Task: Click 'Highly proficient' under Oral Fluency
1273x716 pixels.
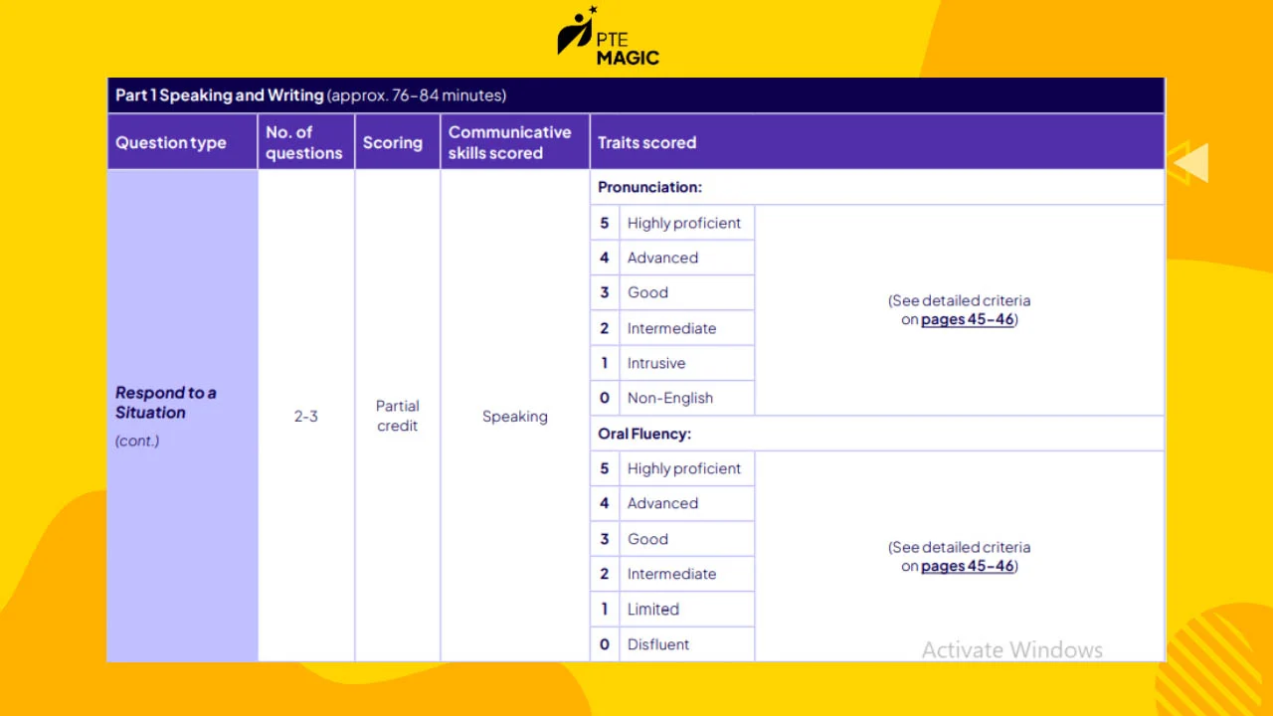Action: tap(684, 468)
